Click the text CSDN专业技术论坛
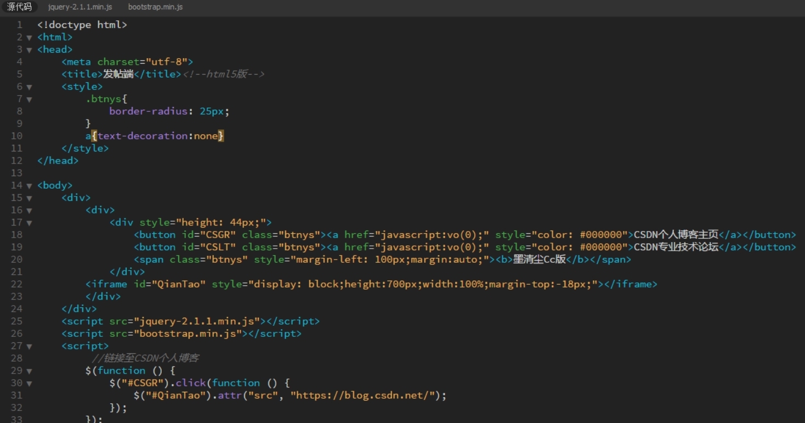 [x=676, y=247]
